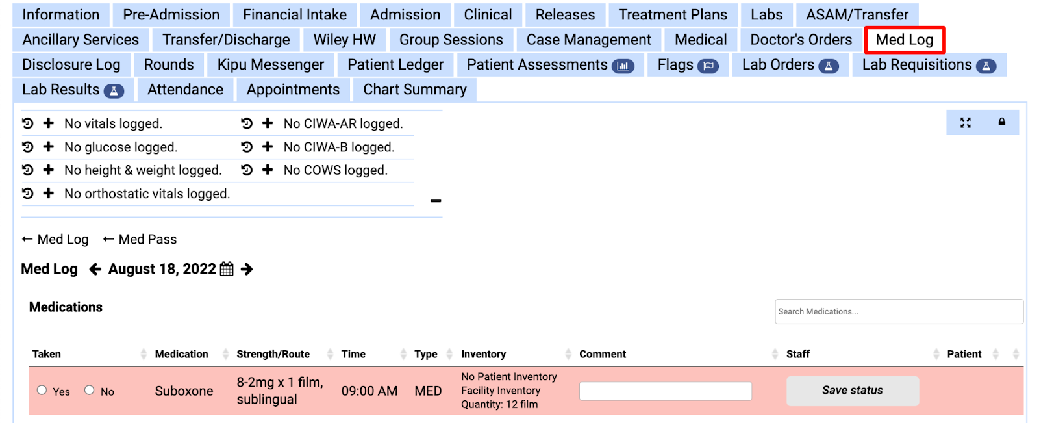1039x423 pixels.
Task: Open the Doctor's Orders tab
Action: [801, 40]
